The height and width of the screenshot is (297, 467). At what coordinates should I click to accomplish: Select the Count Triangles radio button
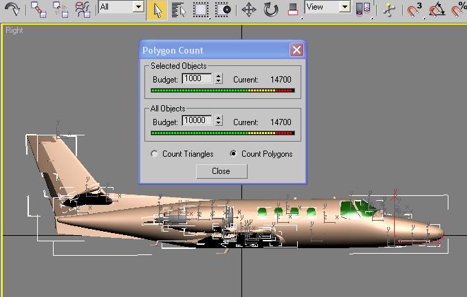click(154, 154)
